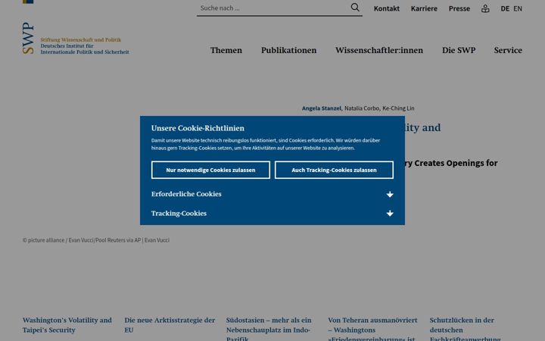Viewport: 545px width, 341px height.
Task: Open the Die SWP menu
Action: (459, 50)
